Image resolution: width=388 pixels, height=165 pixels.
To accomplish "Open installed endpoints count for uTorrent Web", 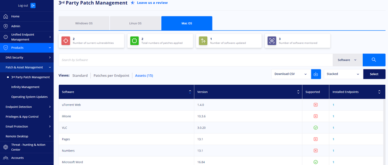I will tap(333, 105).
